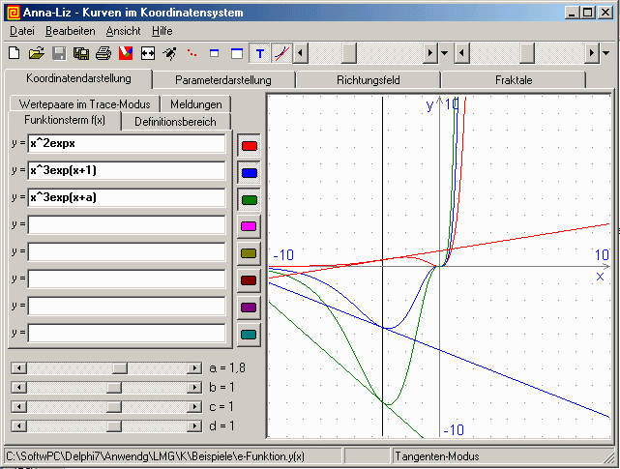Open a file with the yellow folder icon
Image resolution: width=620 pixels, height=469 pixels.
tap(36, 52)
